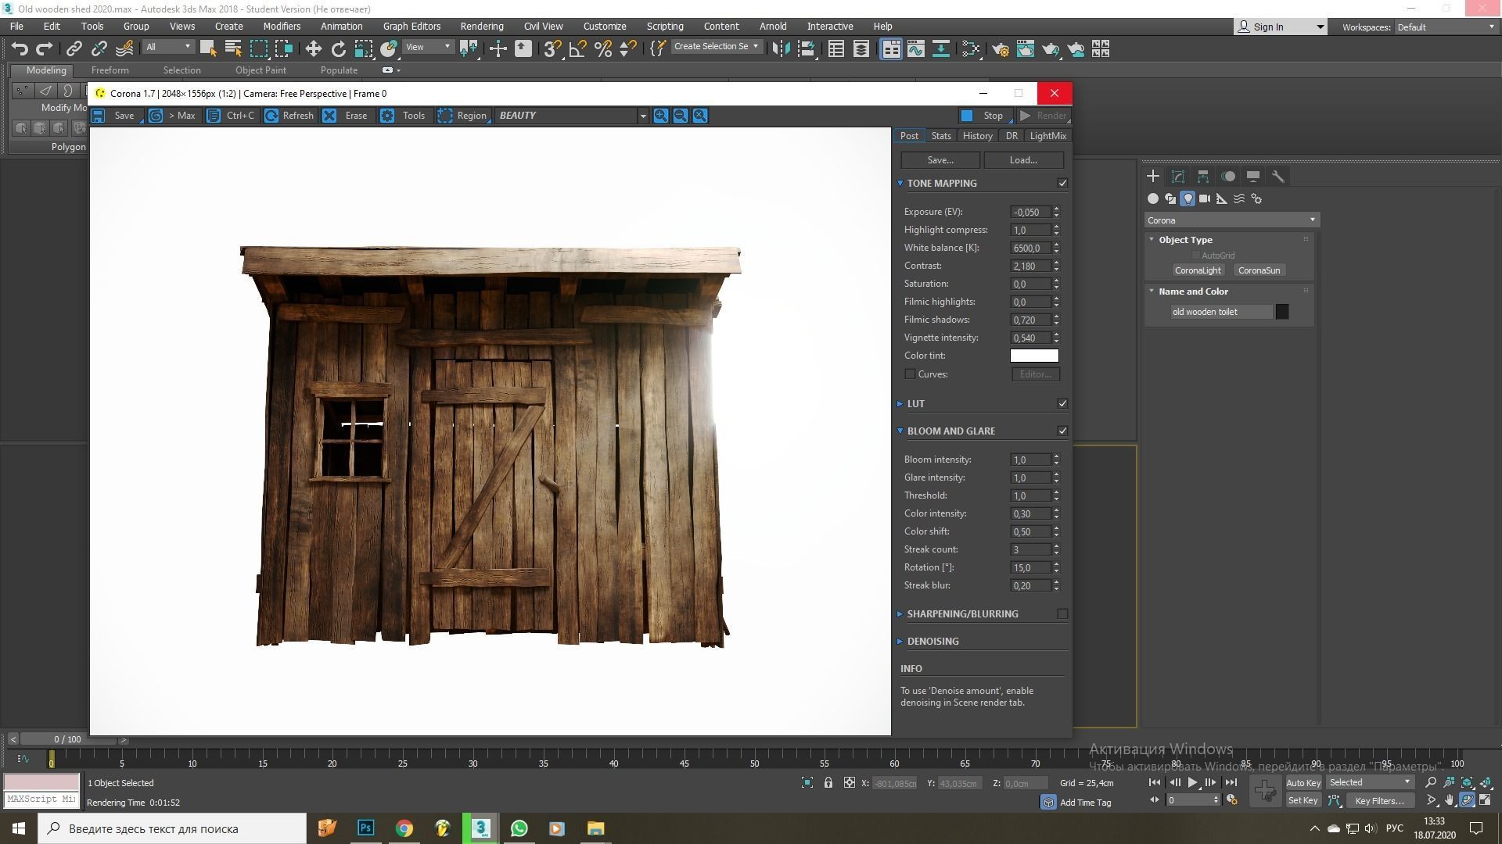
Task: Click the post settings Save... button
Action: pos(940,159)
